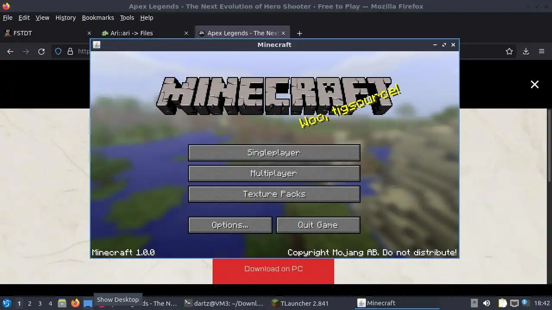Image resolution: width=552 pixels, height=310 pixels.
Task: Maximize the Minecraft window
Action: tap(444, 45)
